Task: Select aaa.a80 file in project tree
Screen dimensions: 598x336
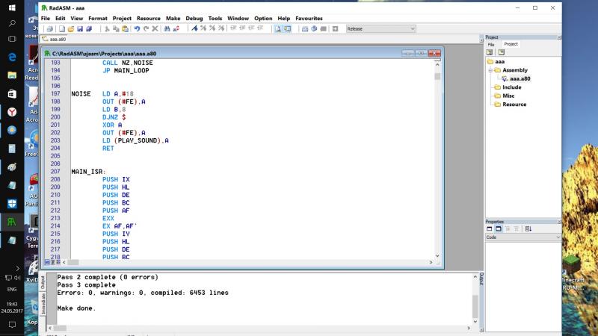Action: [520, 78]
